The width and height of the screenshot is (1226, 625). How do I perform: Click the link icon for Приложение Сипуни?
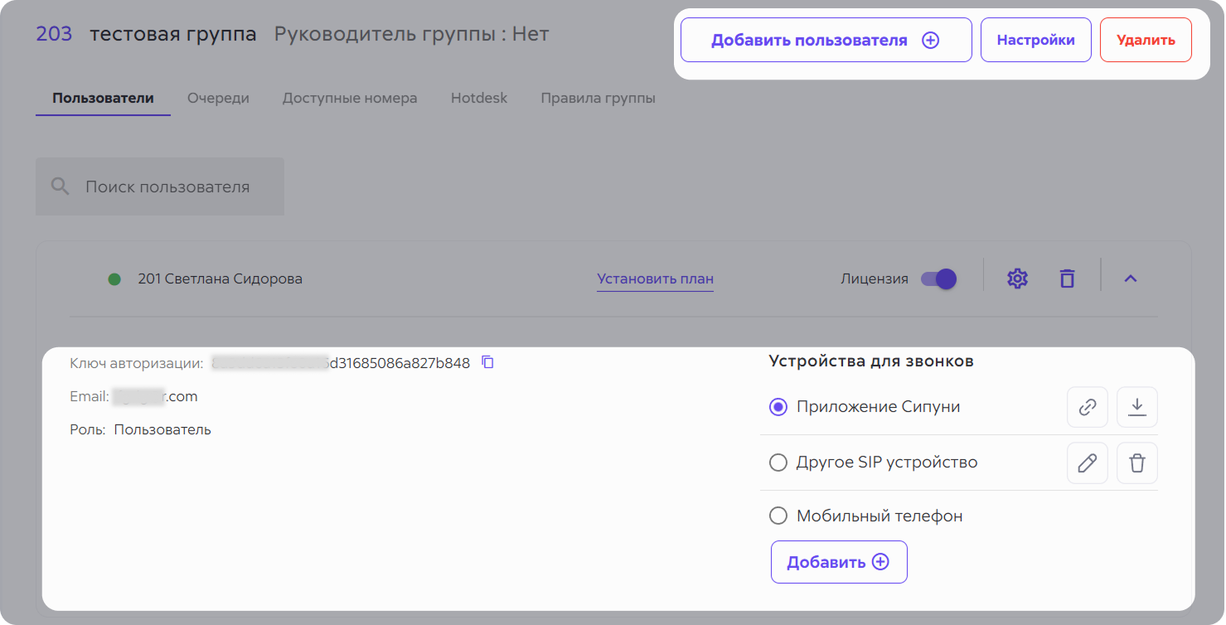click(x=1087, y=407)
